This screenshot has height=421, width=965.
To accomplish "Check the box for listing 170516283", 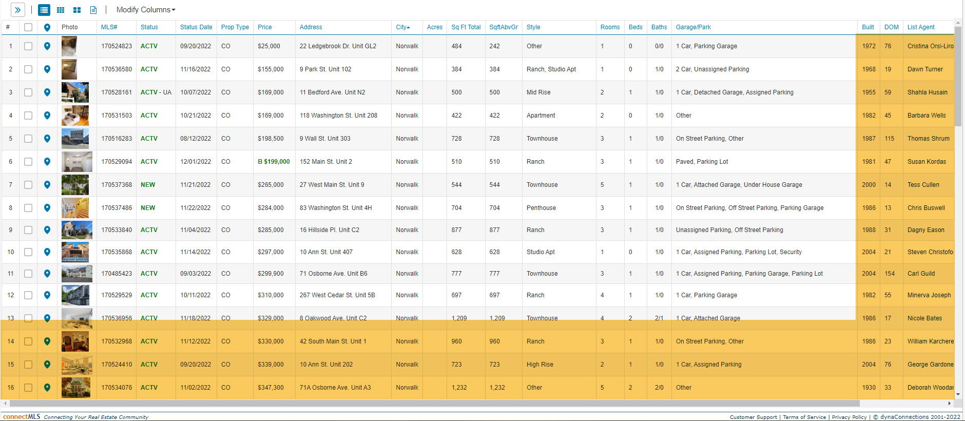I will (28, 139).
